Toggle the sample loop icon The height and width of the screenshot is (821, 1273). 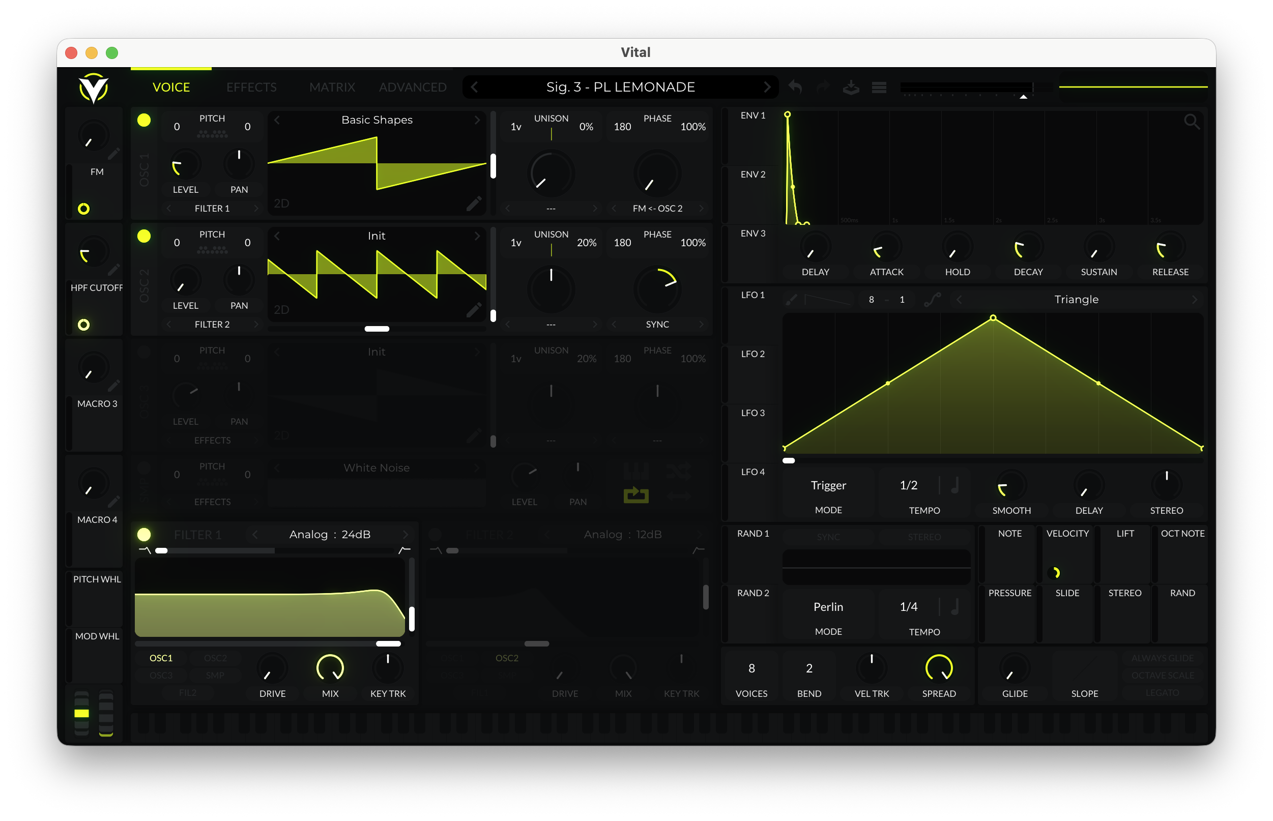(x=636, y=495)
